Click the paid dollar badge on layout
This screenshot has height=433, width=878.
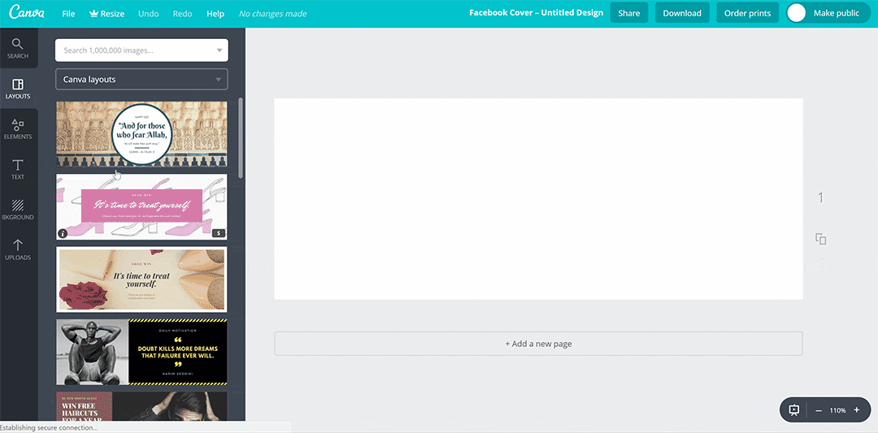tap(219, 232)
